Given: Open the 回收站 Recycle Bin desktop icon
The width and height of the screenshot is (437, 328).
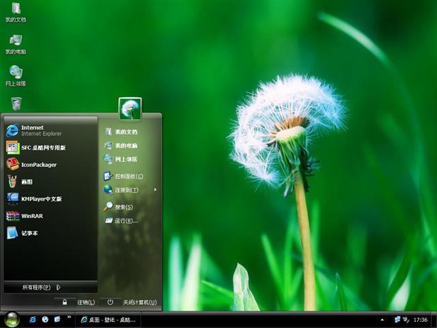Looking at the screenshot, I should pyautogui.click(x=16, y=103).
